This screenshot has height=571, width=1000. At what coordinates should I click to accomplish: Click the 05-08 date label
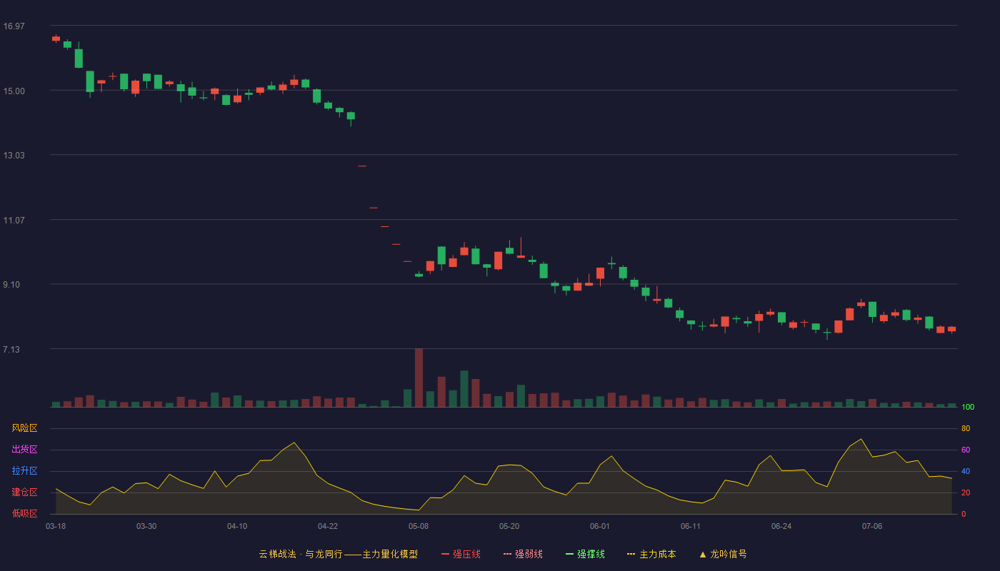pos(419,526)
